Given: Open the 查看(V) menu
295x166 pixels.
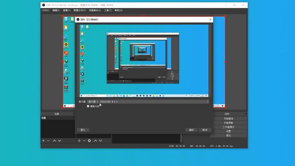Looking at the screenshot, I should tap(67, 10).
